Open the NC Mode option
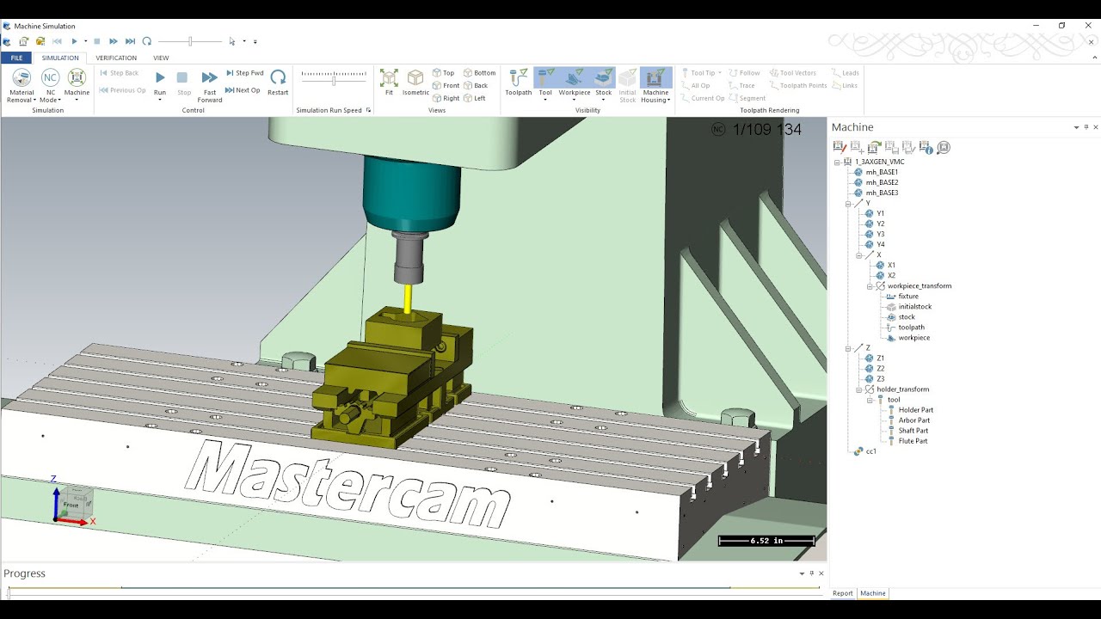1101x619 pixels. tap(51, 85)
